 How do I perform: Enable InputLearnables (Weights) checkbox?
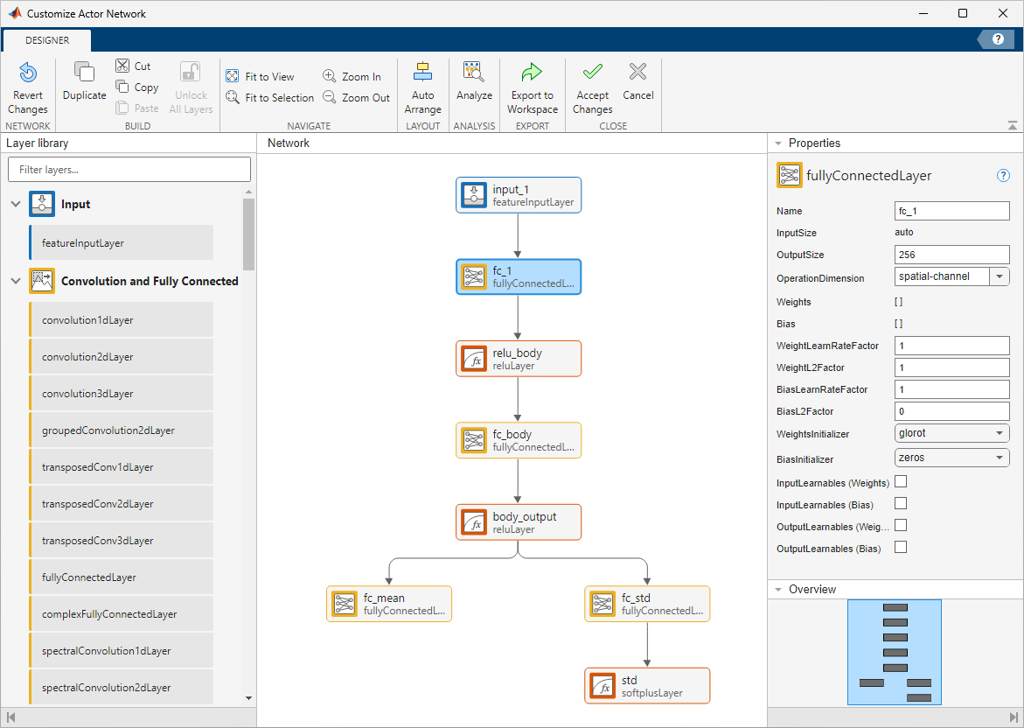coord(901,482)
